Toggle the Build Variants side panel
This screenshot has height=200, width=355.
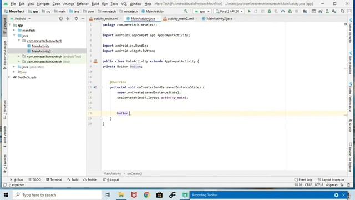pos(5,136)
